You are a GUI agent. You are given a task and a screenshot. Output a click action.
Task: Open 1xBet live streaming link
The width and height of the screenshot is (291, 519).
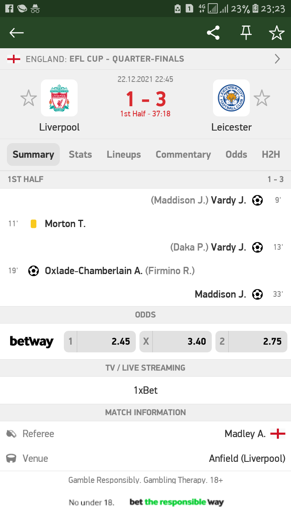click(145, 390)
